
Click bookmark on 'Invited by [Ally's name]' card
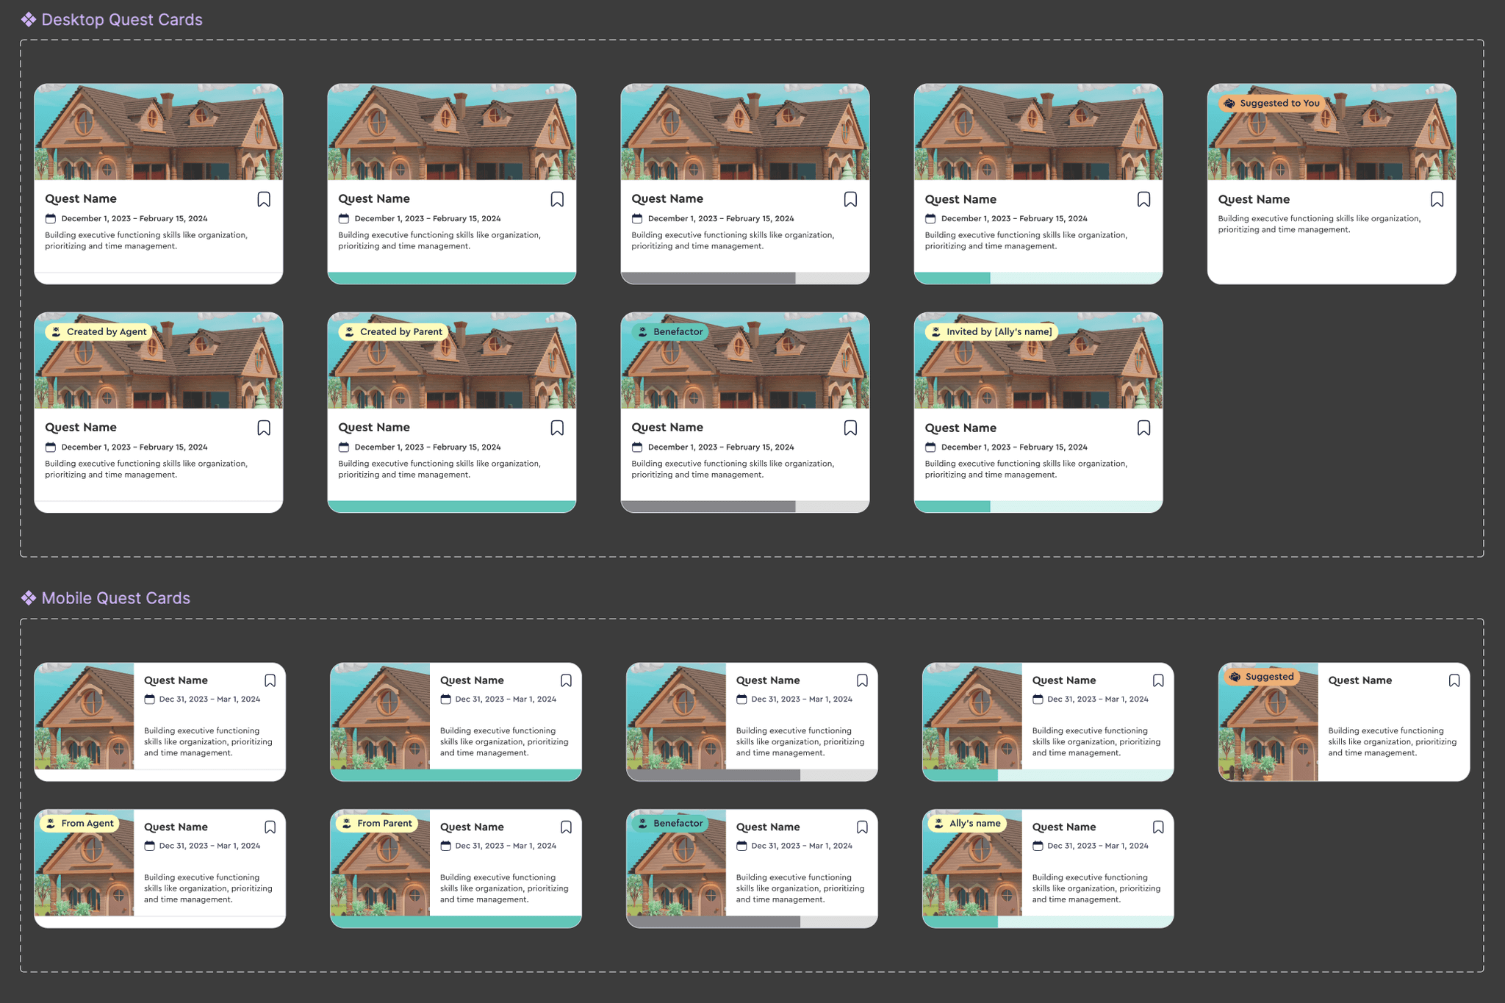coord(1143,428)
